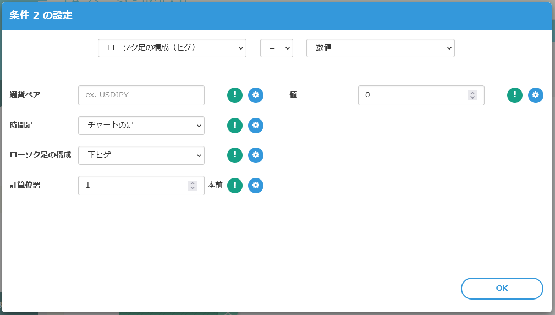This screenshot has width=555, height=315.
Task: Click the 値 field stepper arrows
Action: click(472, 95)
